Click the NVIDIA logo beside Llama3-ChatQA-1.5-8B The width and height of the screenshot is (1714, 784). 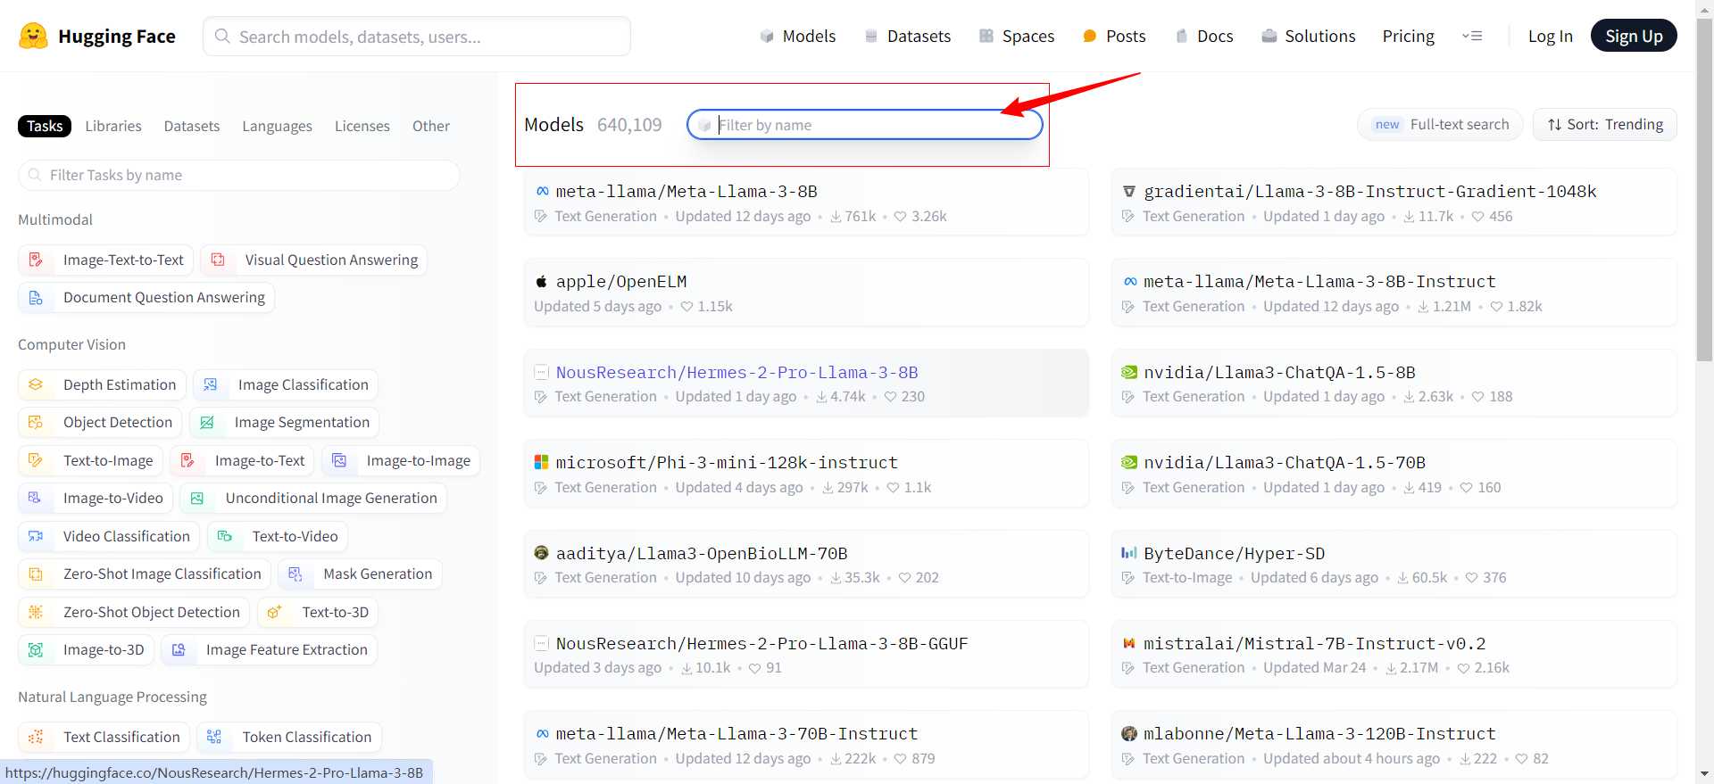pos(1129,372)
